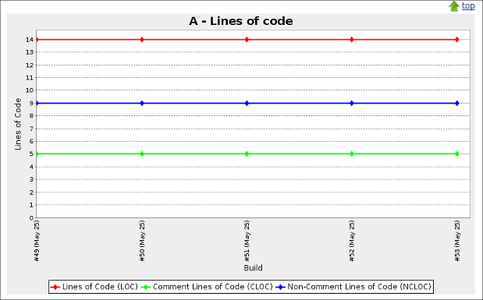This screenshot has height=300, width=483.
Task: Click the red LOC data point at build #50
Action: click(142, 40)
